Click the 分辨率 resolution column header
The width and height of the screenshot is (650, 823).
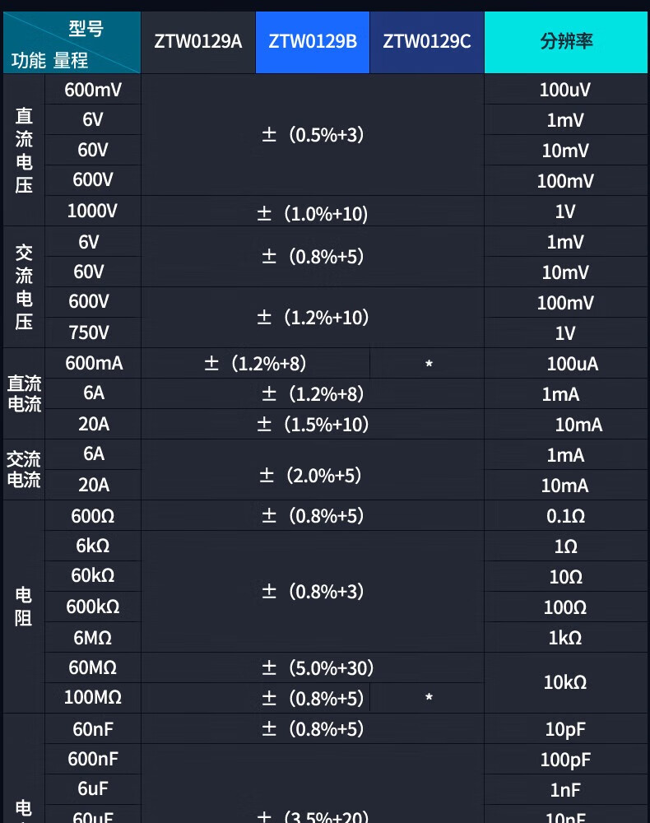click(x=567, y=42)
